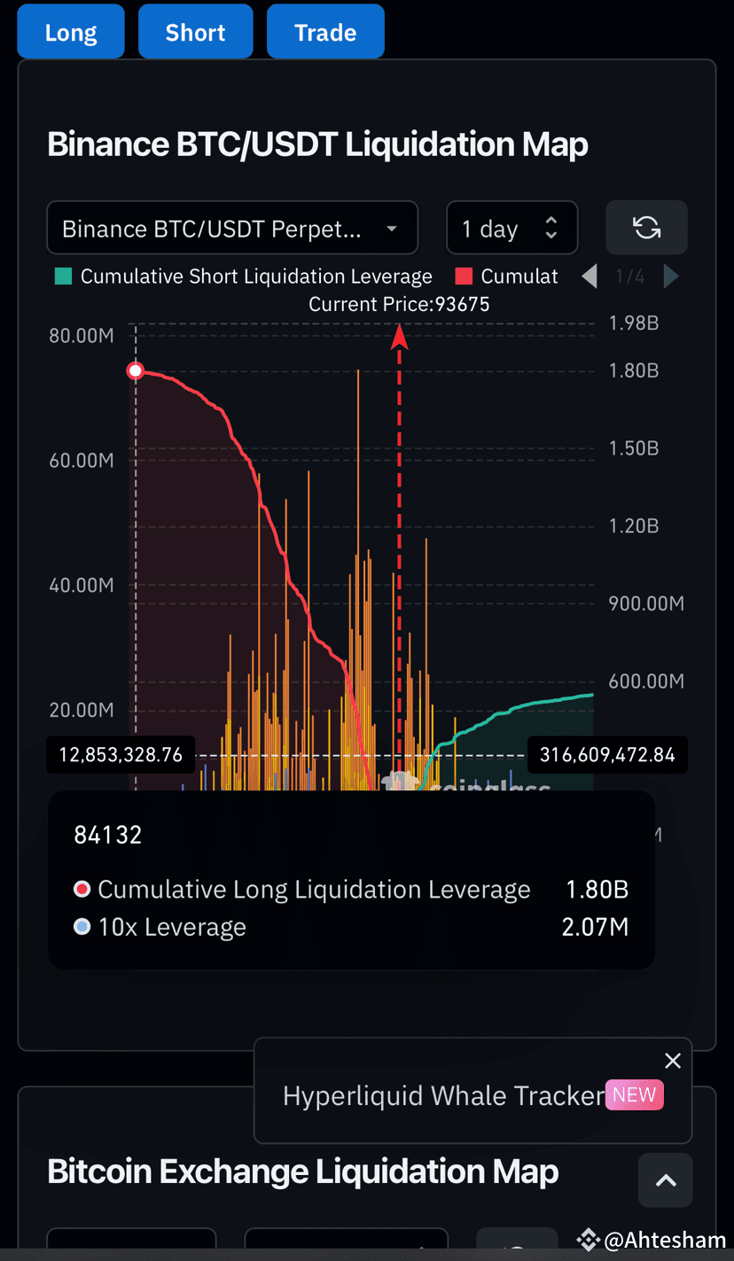This screenshot has width=734, height=1261.
Task: Dismiss the Hyperliquid Whale Tracker popup
Action: tap(673, 1060)
